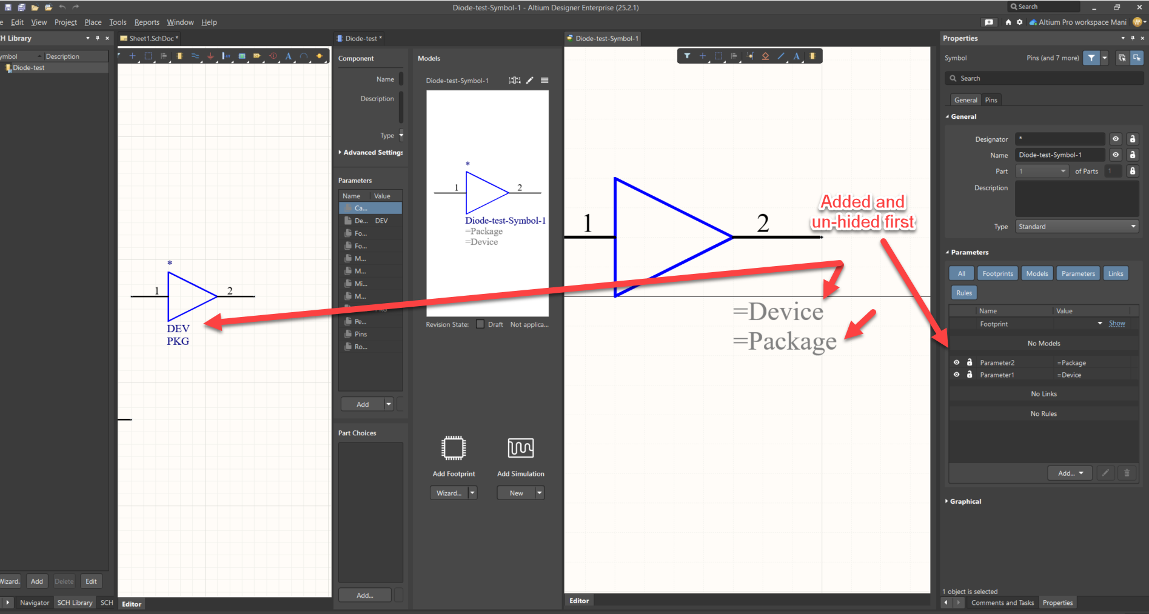Open the Place menu
This screenshot has height=614, width=1149.
click(93, 22)
